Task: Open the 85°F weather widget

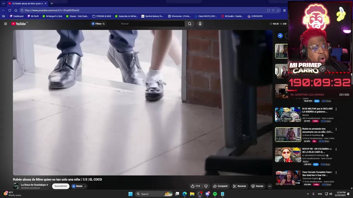Action: (x=12, y=194)
